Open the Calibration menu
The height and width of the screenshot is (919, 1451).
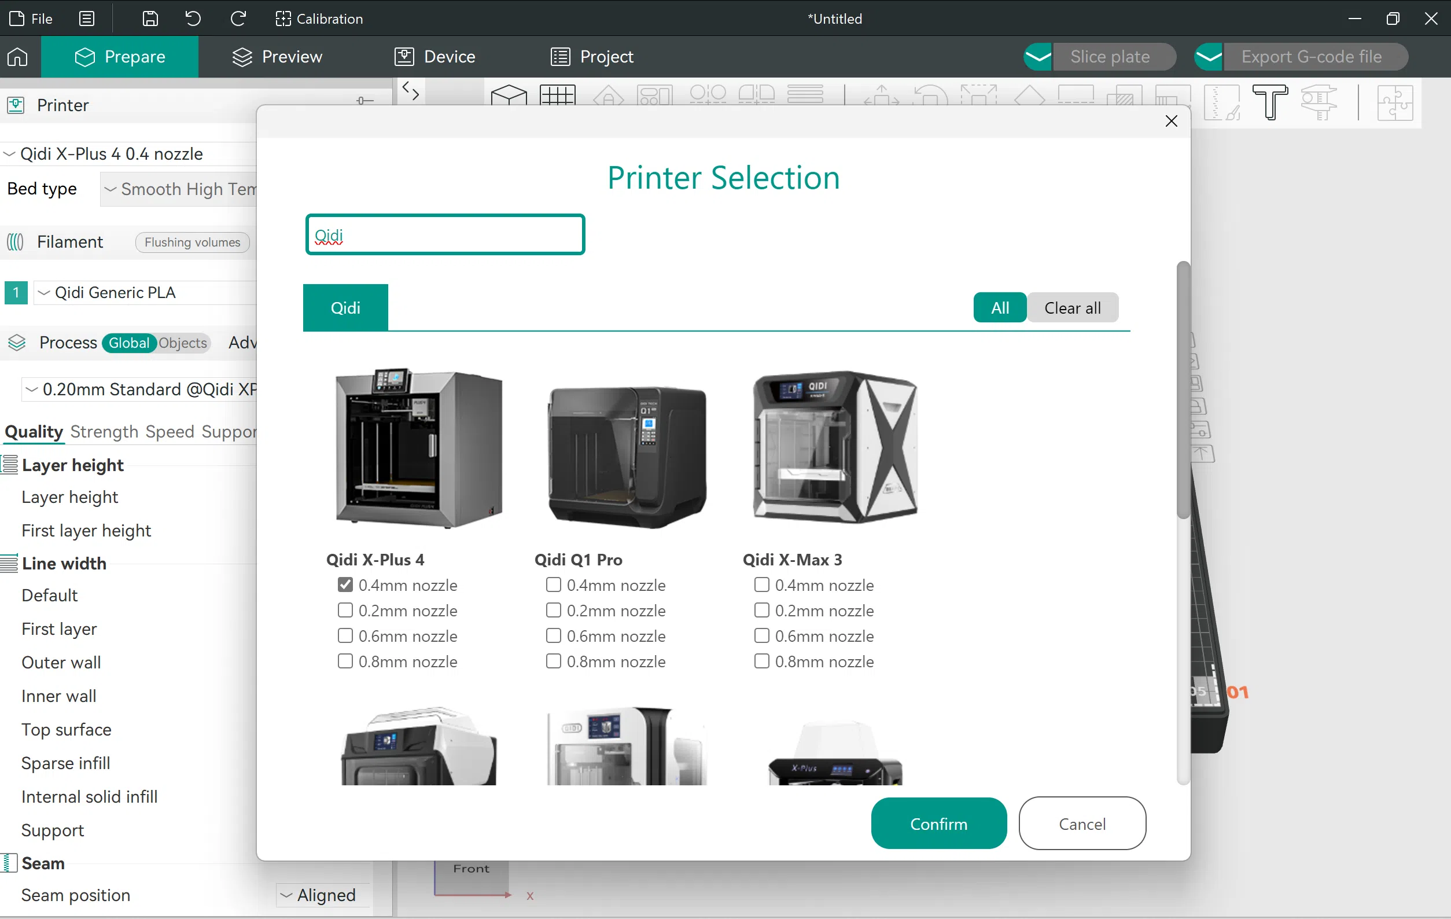(319, 19)
